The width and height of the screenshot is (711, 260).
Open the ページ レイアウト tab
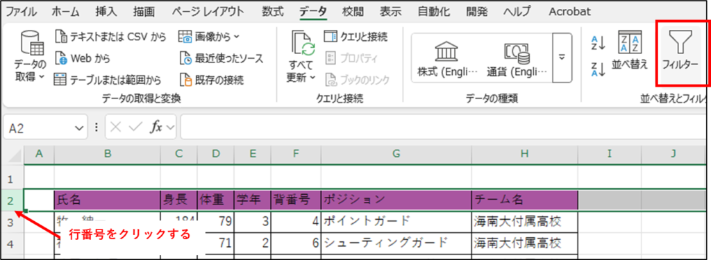click(208, 12)
